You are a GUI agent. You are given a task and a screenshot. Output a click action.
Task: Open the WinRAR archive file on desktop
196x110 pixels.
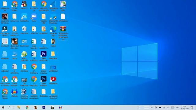(63, 33)
